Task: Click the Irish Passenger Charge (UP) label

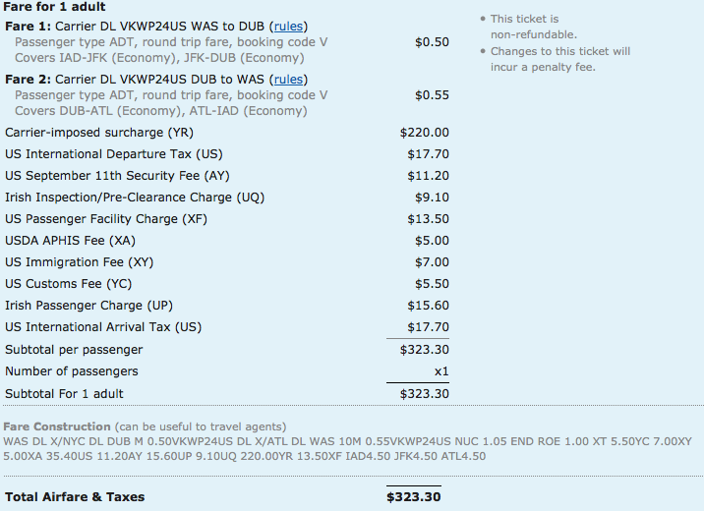Action: 88,306
